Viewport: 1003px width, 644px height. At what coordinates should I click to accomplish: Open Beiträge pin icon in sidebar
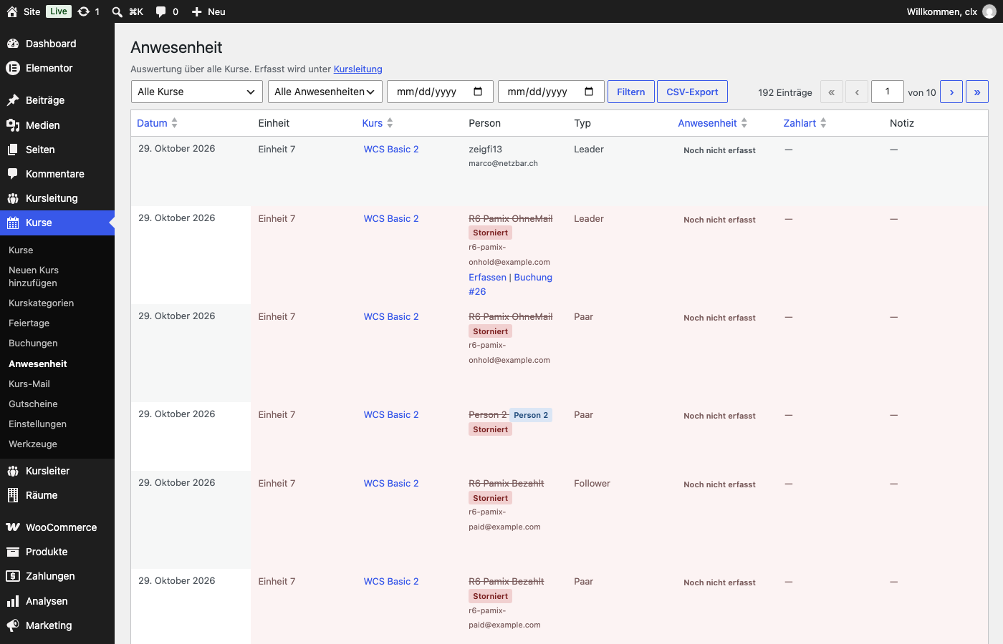click(x=13, y=100)
